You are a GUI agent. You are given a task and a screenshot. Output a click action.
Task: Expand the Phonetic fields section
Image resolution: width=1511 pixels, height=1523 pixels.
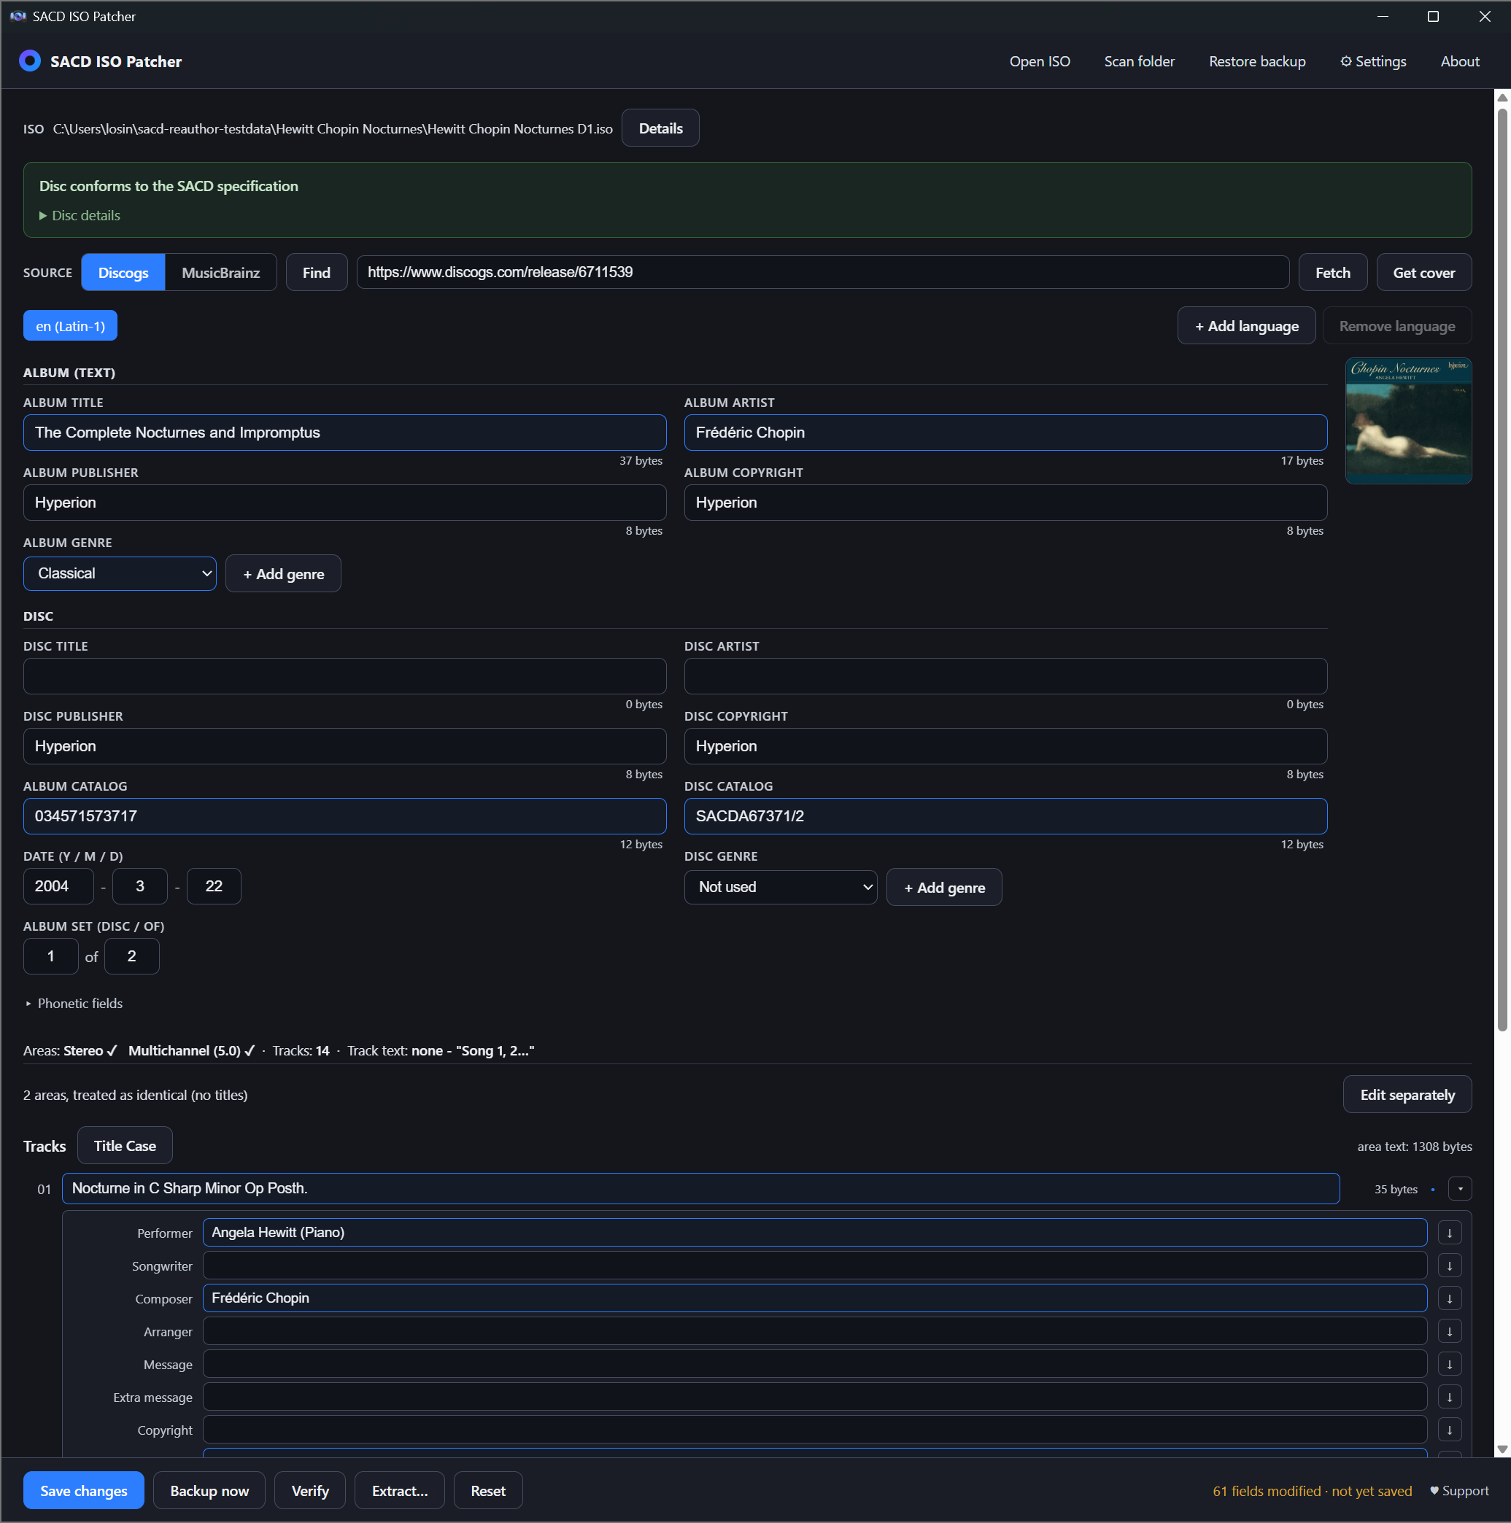pyautogui.click(x=74, y=1004)
